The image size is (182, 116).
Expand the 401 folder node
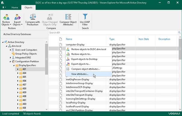pyautogui.click(x=18, y=69)
